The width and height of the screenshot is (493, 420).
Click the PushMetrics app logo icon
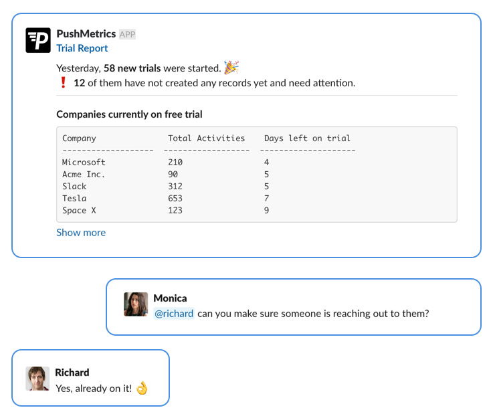[38, 40]
